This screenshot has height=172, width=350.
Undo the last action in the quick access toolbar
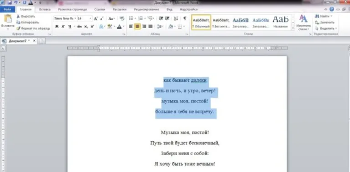tap(15, 3)
